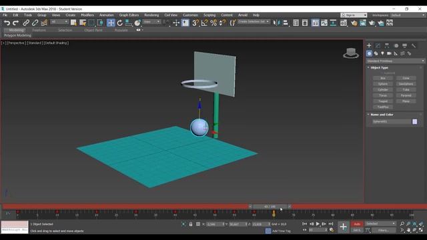Click the Align tool icon
Viewport: 427px width, 240px height.
pos(286,23)
